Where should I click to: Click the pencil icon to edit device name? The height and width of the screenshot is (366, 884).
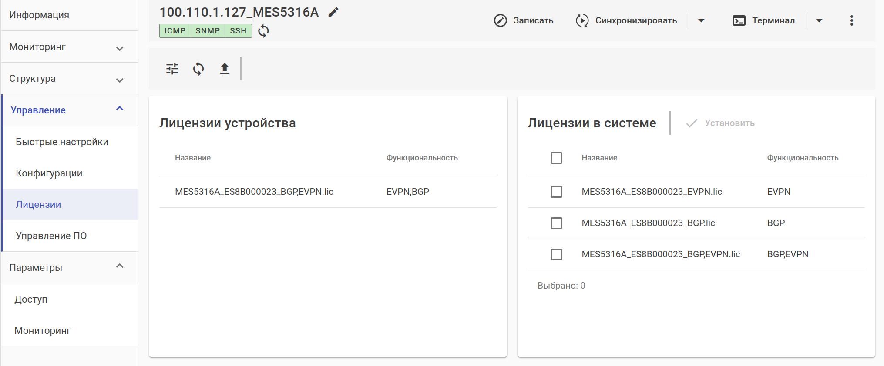point(333,12)
